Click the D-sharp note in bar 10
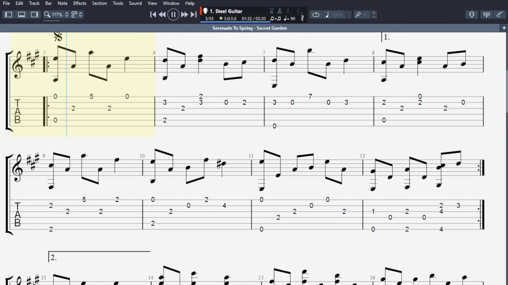 point(221,163)
